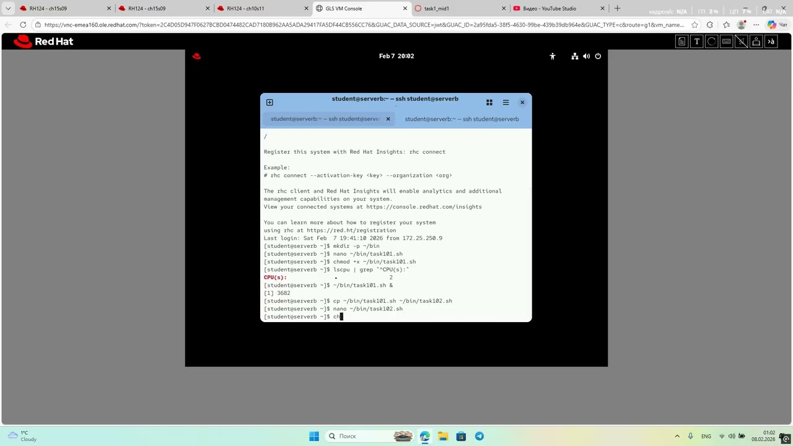Close the GLS VM Console browser tab

pyautogui.click(x=406, y=9)
